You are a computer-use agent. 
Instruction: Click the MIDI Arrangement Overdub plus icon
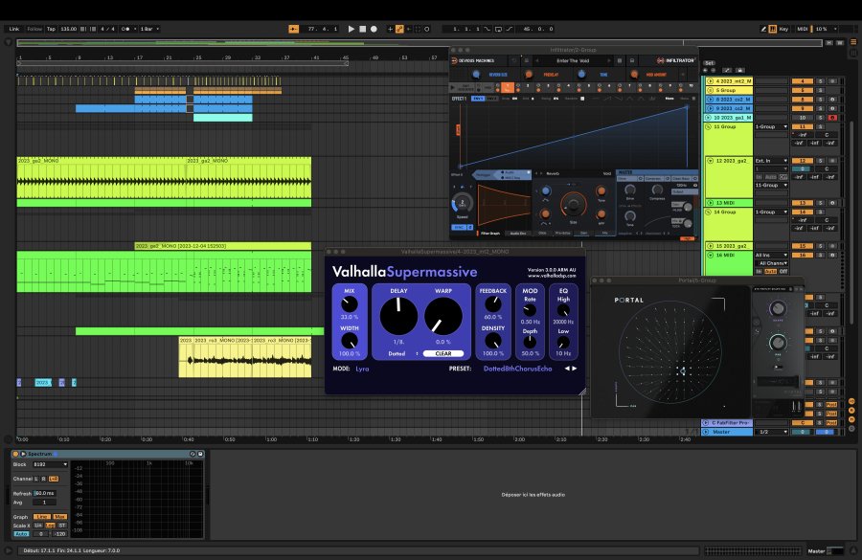tap(391, 29)
